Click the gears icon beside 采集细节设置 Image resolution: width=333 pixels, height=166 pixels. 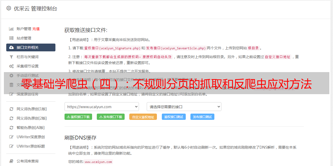click(11, 66)
